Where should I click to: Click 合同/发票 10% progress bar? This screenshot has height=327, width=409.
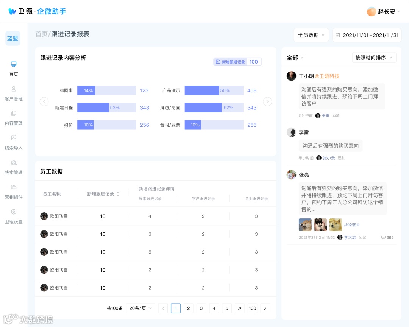click(214, 125)
